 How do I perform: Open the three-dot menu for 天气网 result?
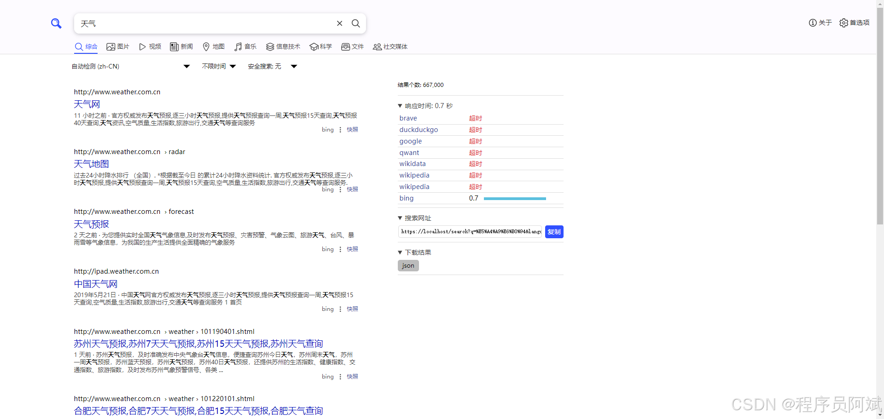point(340,130)
